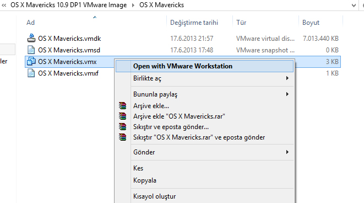Expand the arrow next to 'Birlikte aç'
This screenshot has height=203, width=364.
click(x=287, y=78)
